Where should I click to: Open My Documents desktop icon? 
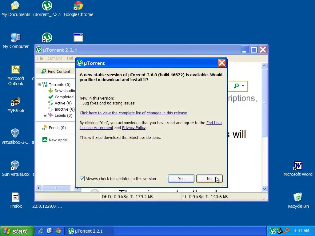[16, 9]
